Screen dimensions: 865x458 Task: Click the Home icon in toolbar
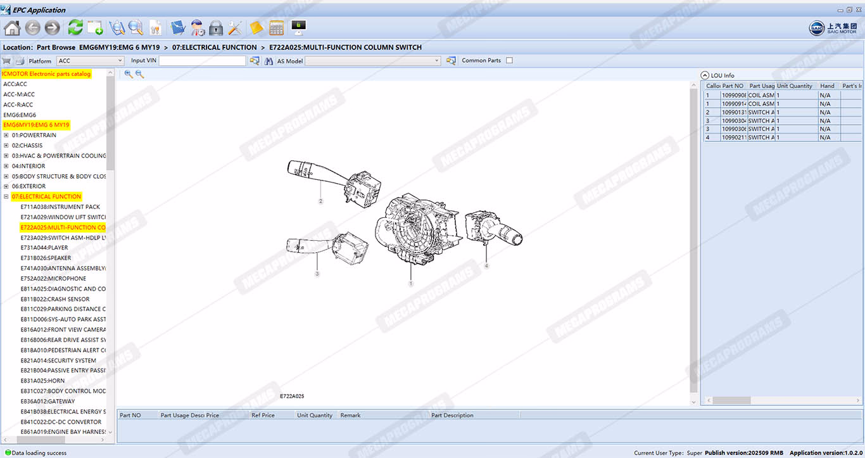tap(12, 28)
